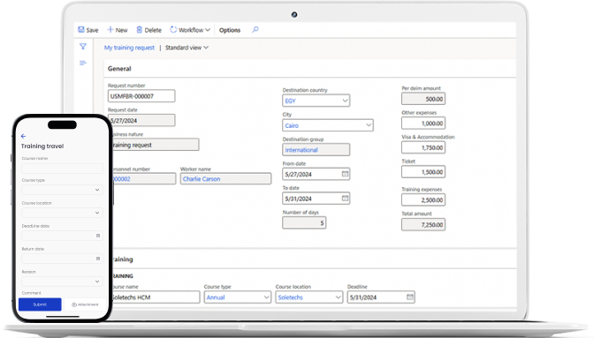594x338 pixels.
Task: Click the From date field 5/27/2024
Action: (x=316, y=174)
